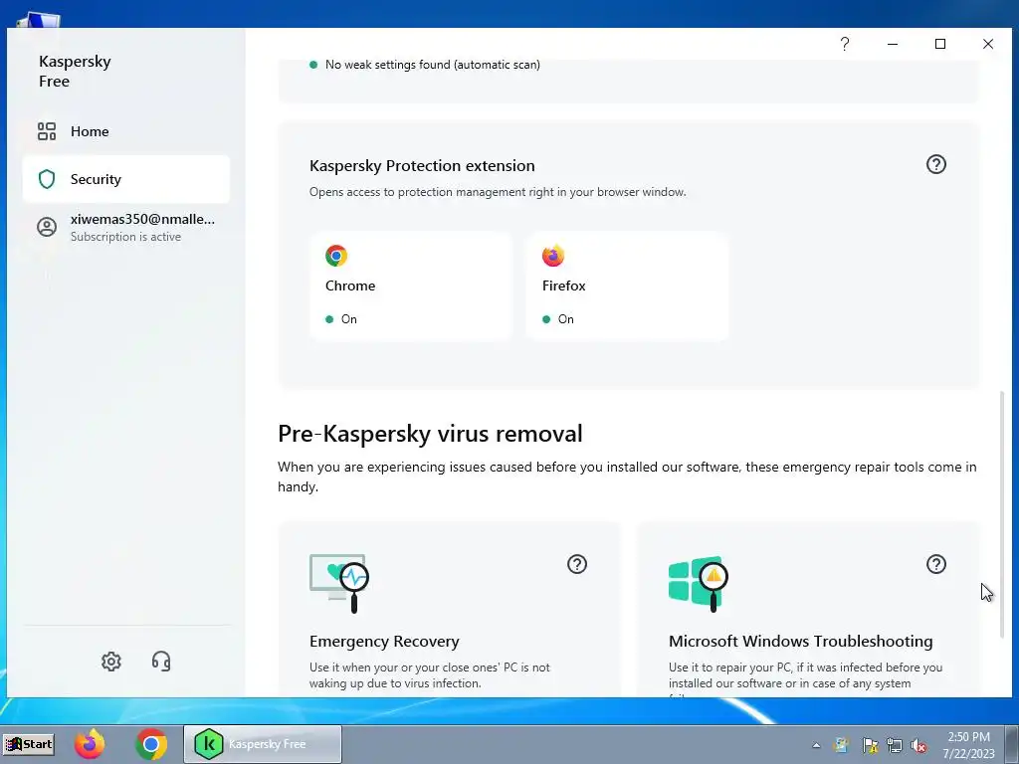
Task: Launch Chrome from the taskbar
Action: tap(151, 744)
